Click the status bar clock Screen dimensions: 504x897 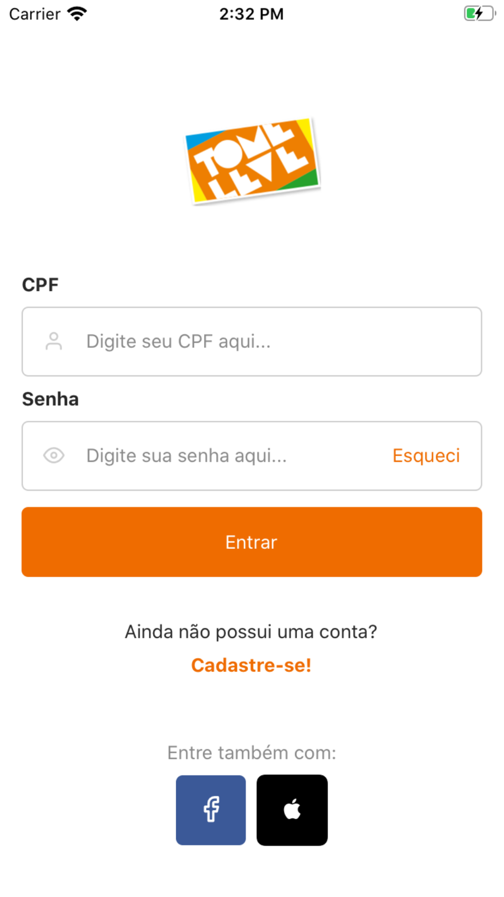tap(251, 14)
